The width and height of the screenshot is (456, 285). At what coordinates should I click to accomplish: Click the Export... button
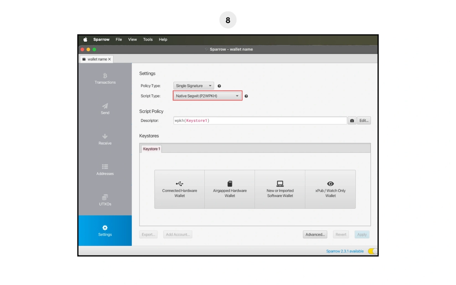(149, 234)
